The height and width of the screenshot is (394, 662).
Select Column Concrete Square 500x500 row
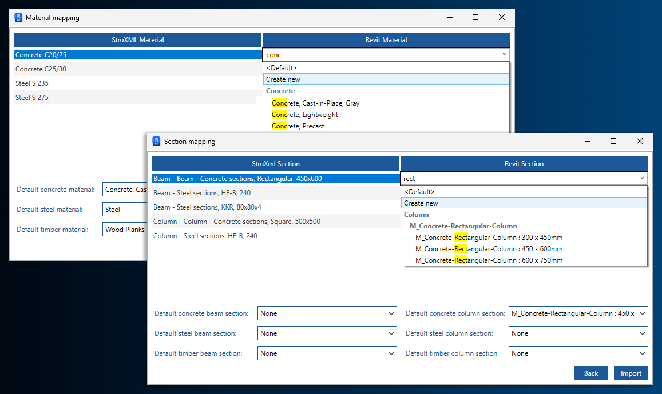click(276, 222)
